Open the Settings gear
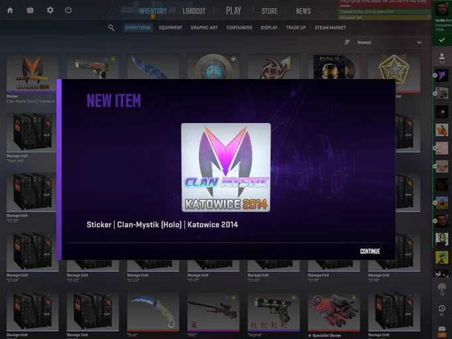 pyautogui.click(x=50, y=11)
